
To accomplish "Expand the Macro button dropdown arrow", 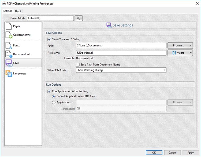I will coord(191,53).
